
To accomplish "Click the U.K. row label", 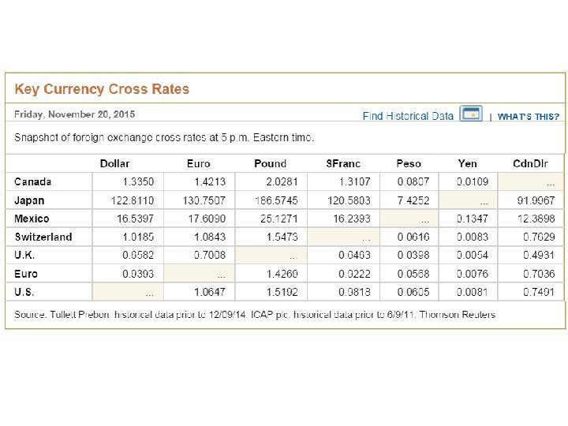I will (25, 256).
